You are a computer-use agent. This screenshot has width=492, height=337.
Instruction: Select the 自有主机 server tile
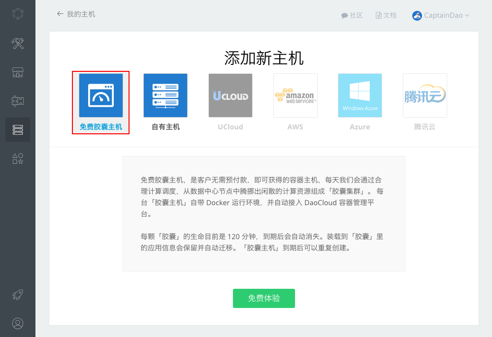(x=165, y=95)
